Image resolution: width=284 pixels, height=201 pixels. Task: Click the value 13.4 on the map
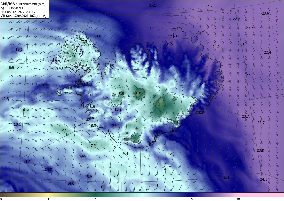click(x=105, y=98)
